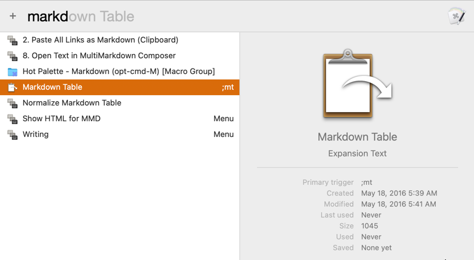Click the snippet icon of Markdown Table row
This screenshot has width=474, height=260.
[x=12, y=87]
